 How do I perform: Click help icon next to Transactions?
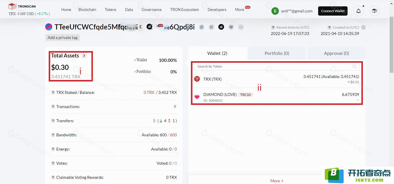(x=53, y=107)
